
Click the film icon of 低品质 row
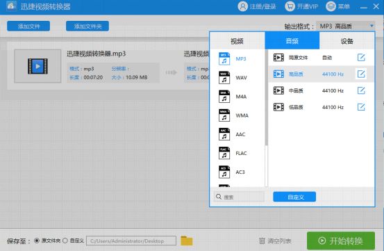[278, 107]
